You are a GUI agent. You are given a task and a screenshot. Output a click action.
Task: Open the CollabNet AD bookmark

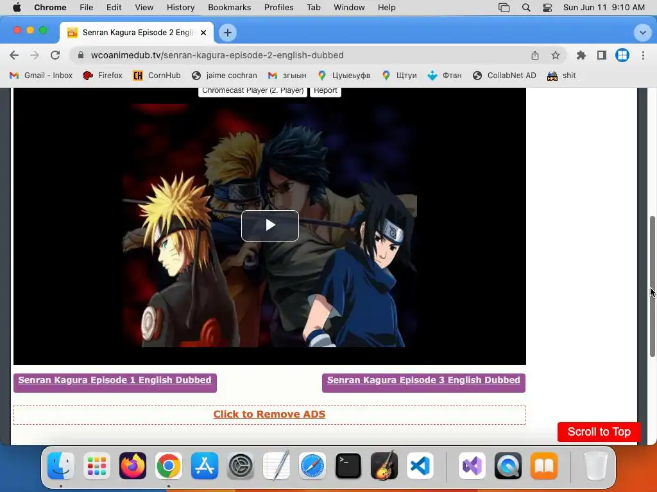point(504,76)
